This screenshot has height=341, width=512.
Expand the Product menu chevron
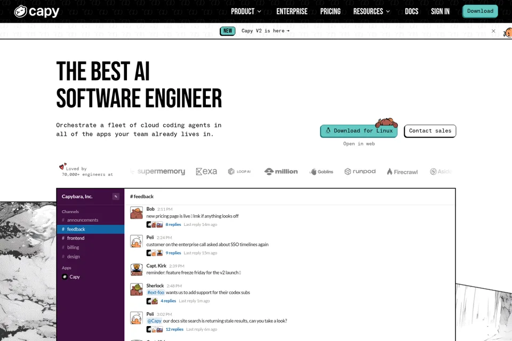[259, 11]
